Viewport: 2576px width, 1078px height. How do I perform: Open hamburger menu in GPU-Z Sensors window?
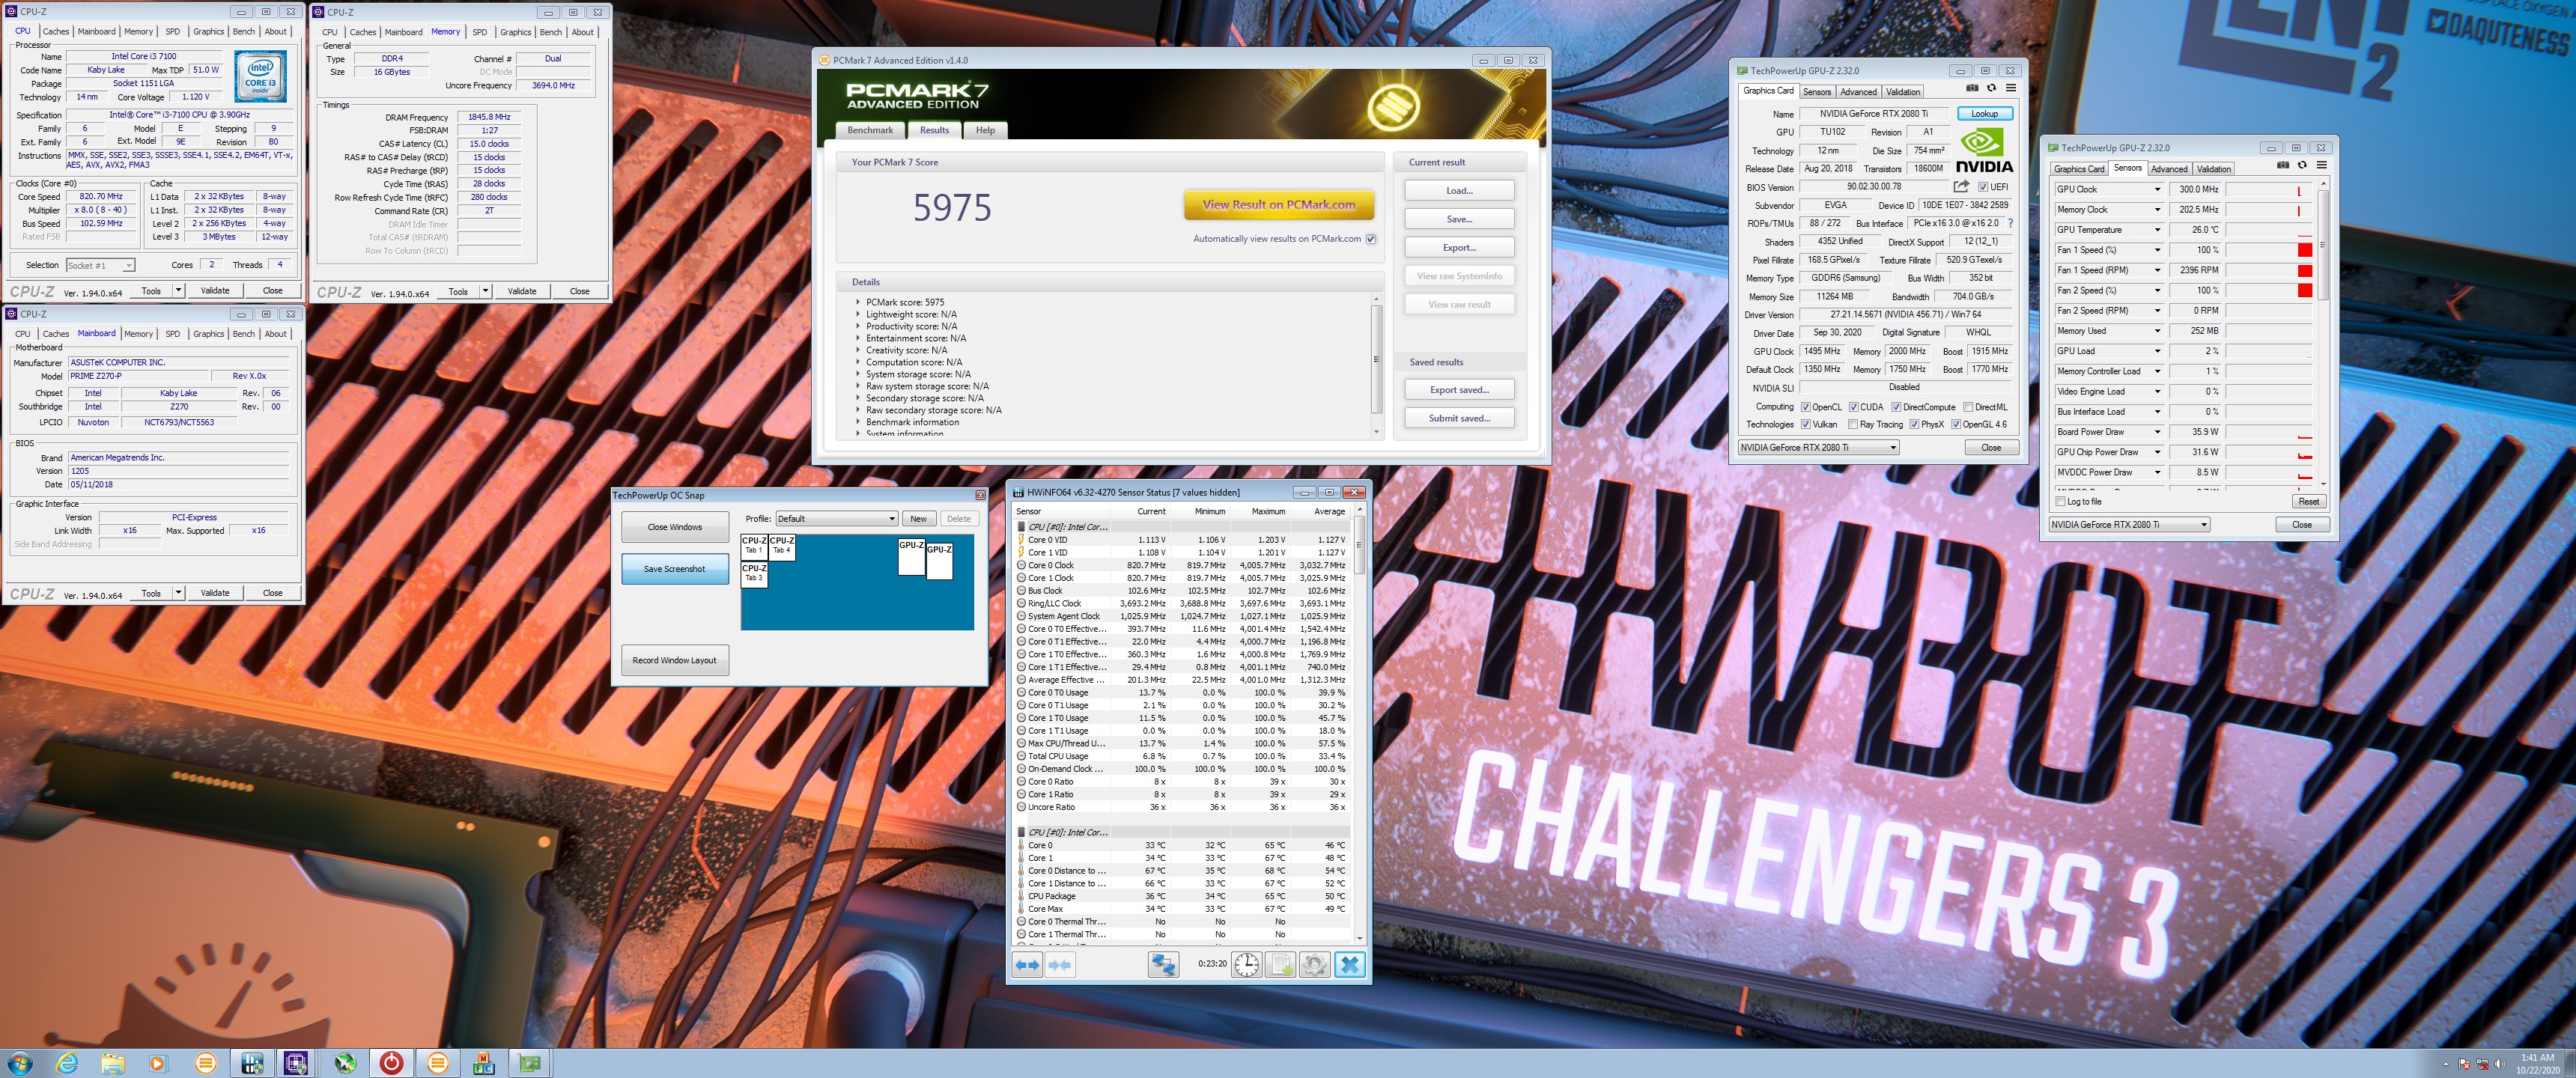(x=2322, y=165)
